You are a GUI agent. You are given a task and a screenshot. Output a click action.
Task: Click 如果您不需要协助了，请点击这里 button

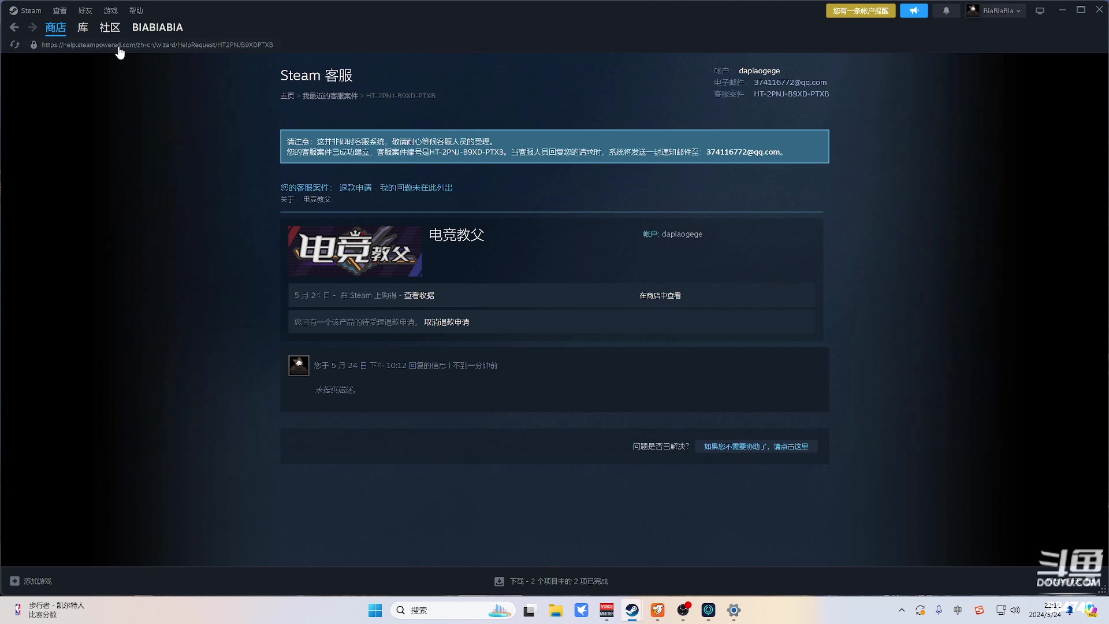(x=756, y=447)
